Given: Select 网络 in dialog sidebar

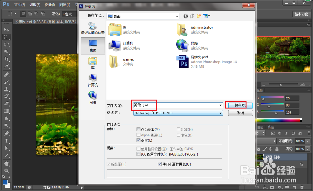Looking at the screenshot, I should click(x=93, y=98).
